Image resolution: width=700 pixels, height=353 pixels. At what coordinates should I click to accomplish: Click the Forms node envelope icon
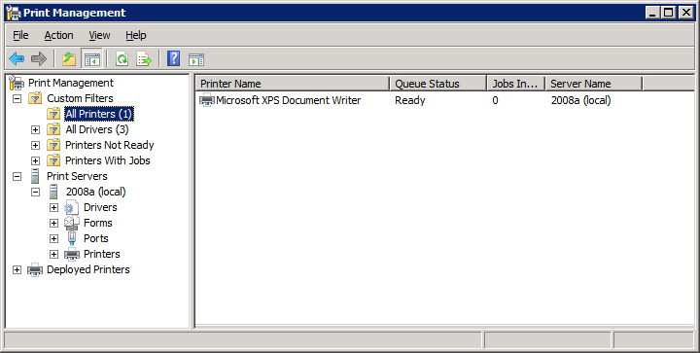coord(71,223)
